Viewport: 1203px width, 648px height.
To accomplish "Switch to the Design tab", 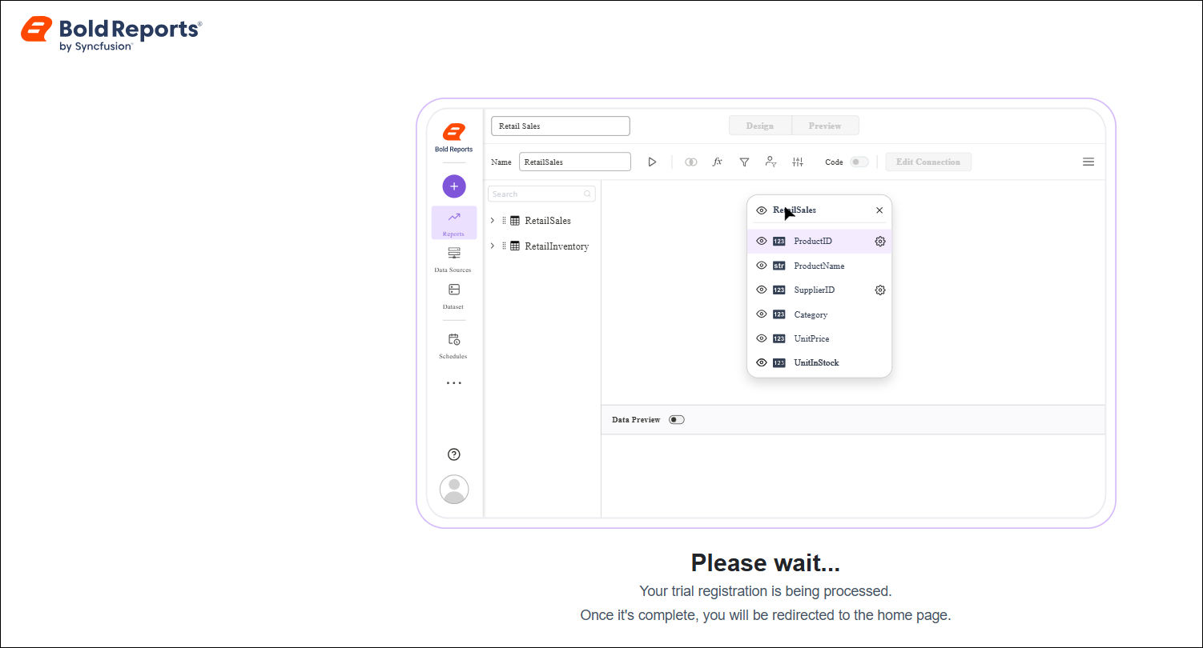I will tap(760, 126).
